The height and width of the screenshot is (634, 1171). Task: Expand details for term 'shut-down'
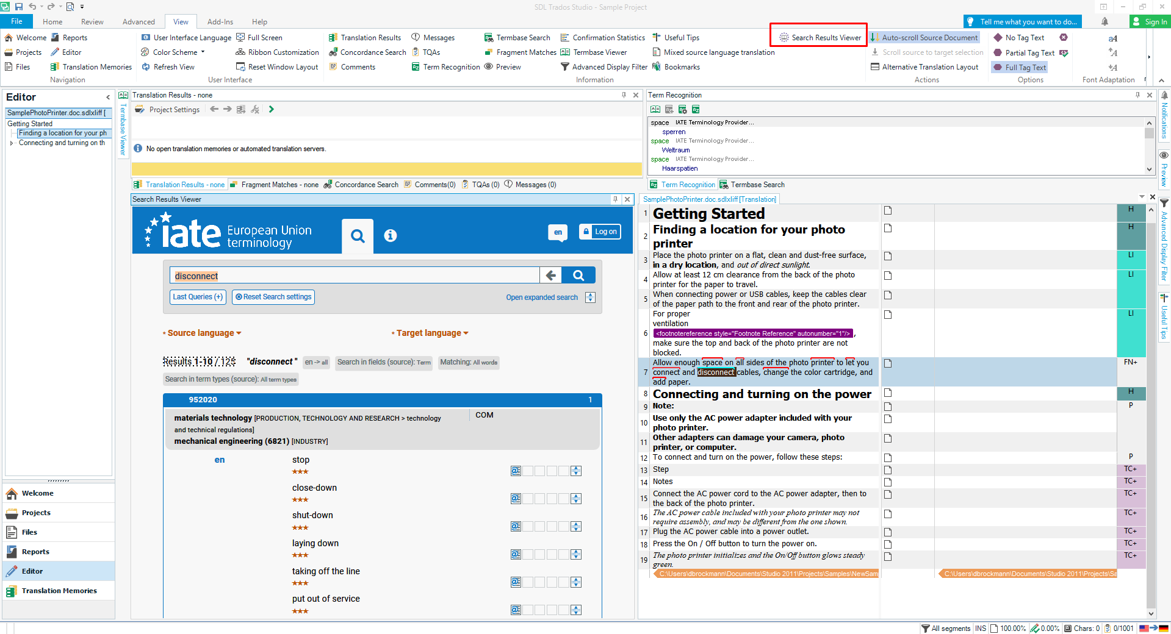point(576,526)
